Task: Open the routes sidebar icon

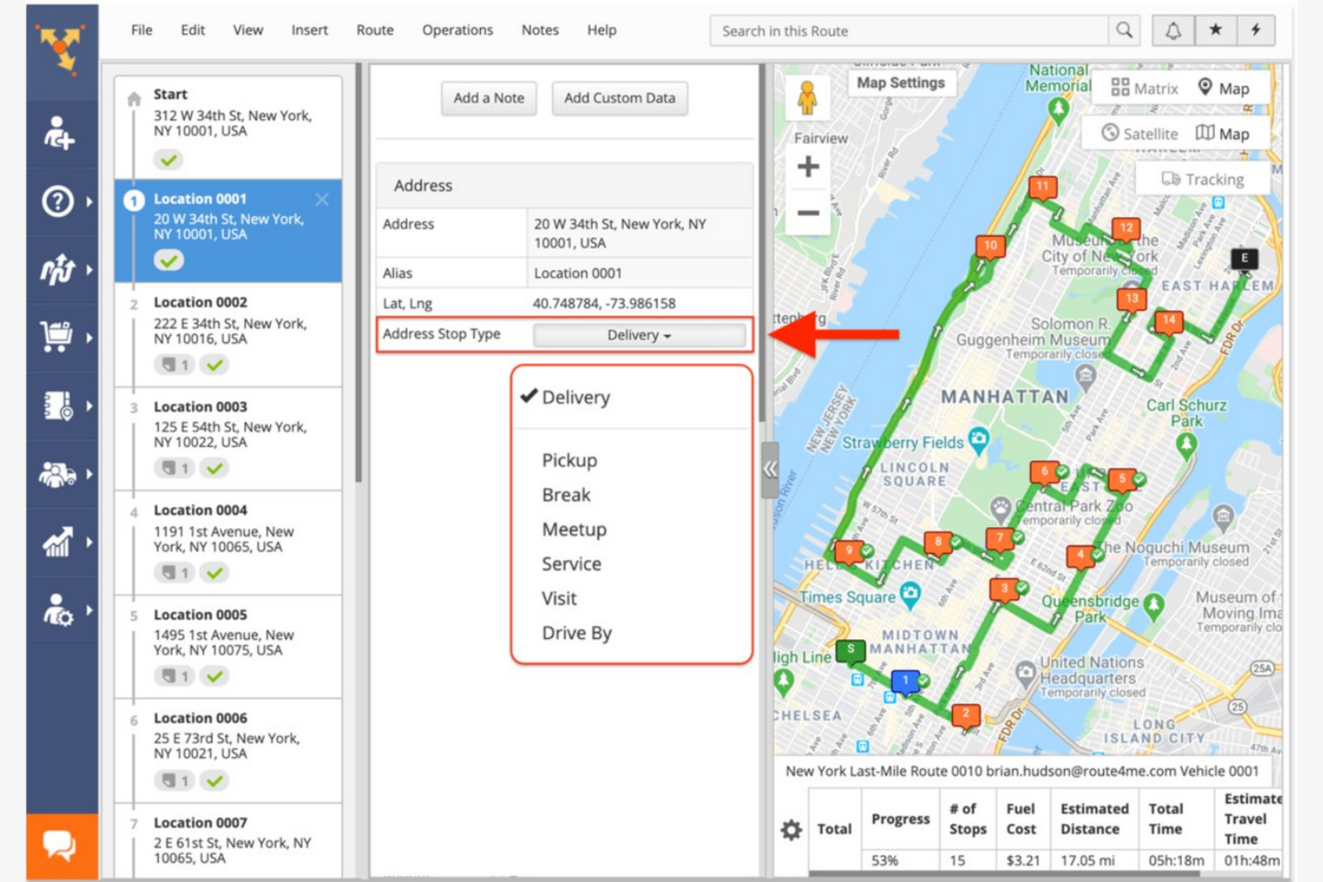Action: [x=55, y=268]
